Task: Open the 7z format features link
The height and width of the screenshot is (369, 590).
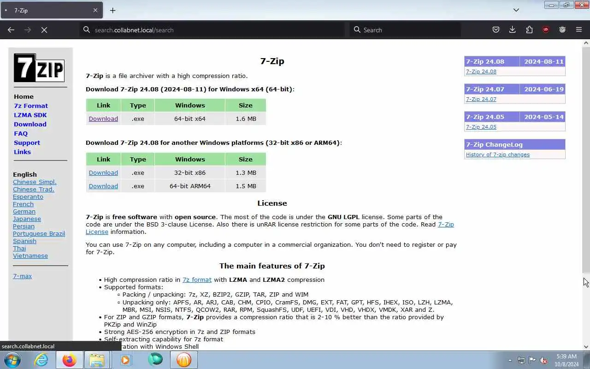Action: click(x=197, y=280)
